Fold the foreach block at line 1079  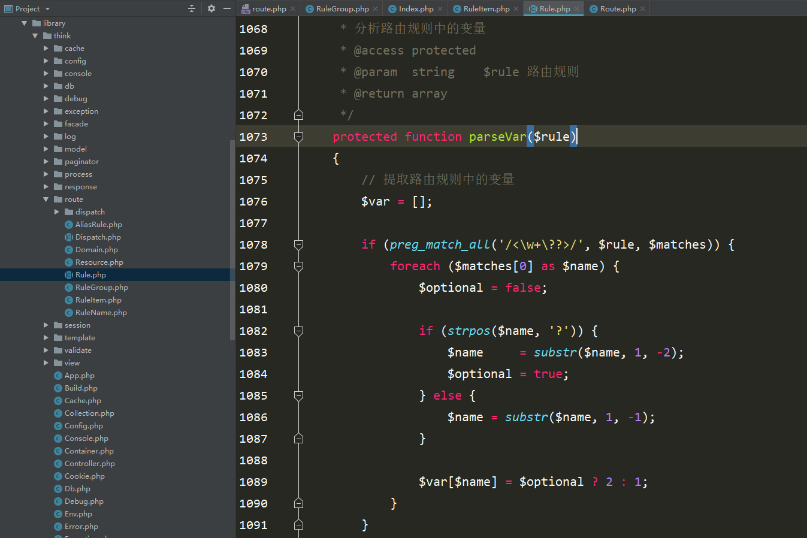(x=298, y=266)
